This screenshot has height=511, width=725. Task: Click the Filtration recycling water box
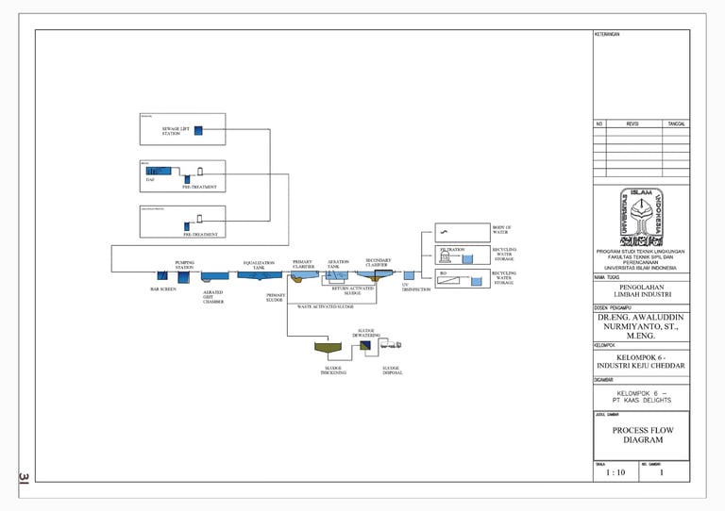point(463,255)
